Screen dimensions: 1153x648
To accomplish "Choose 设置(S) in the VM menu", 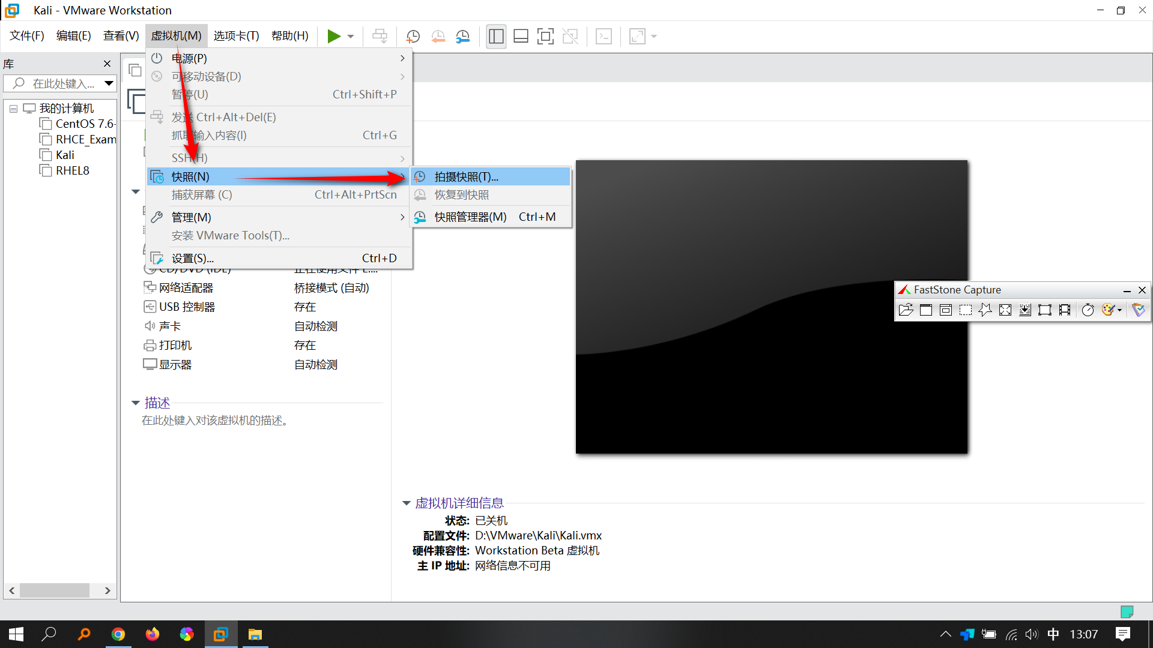I will [192, 259].
